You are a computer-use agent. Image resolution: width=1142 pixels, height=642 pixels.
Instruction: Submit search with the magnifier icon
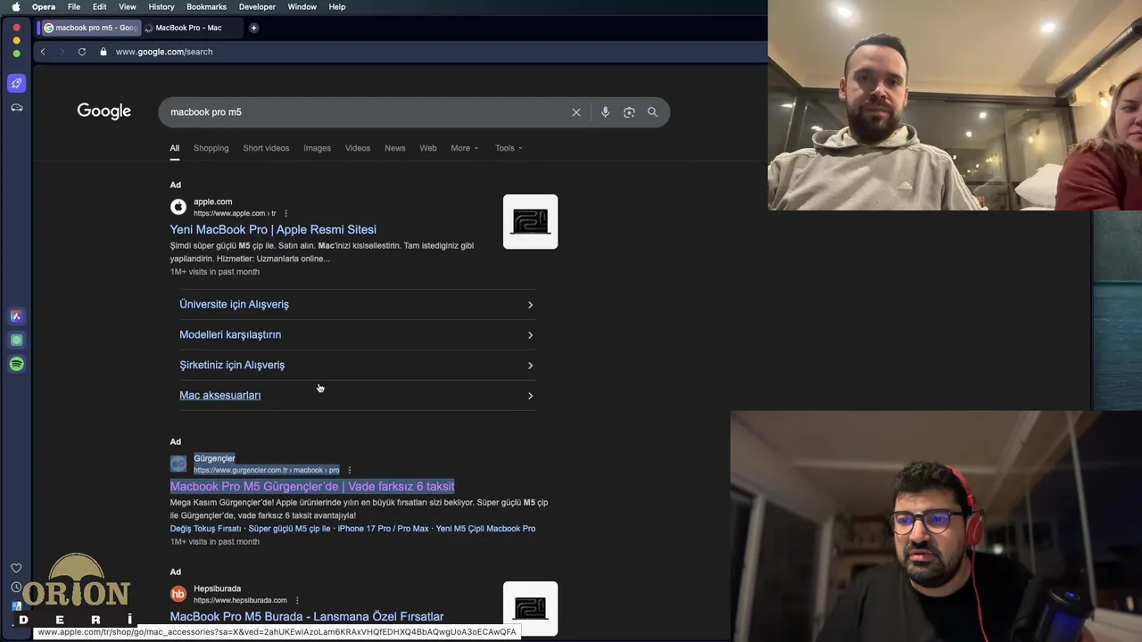click(x=652, y=112)
